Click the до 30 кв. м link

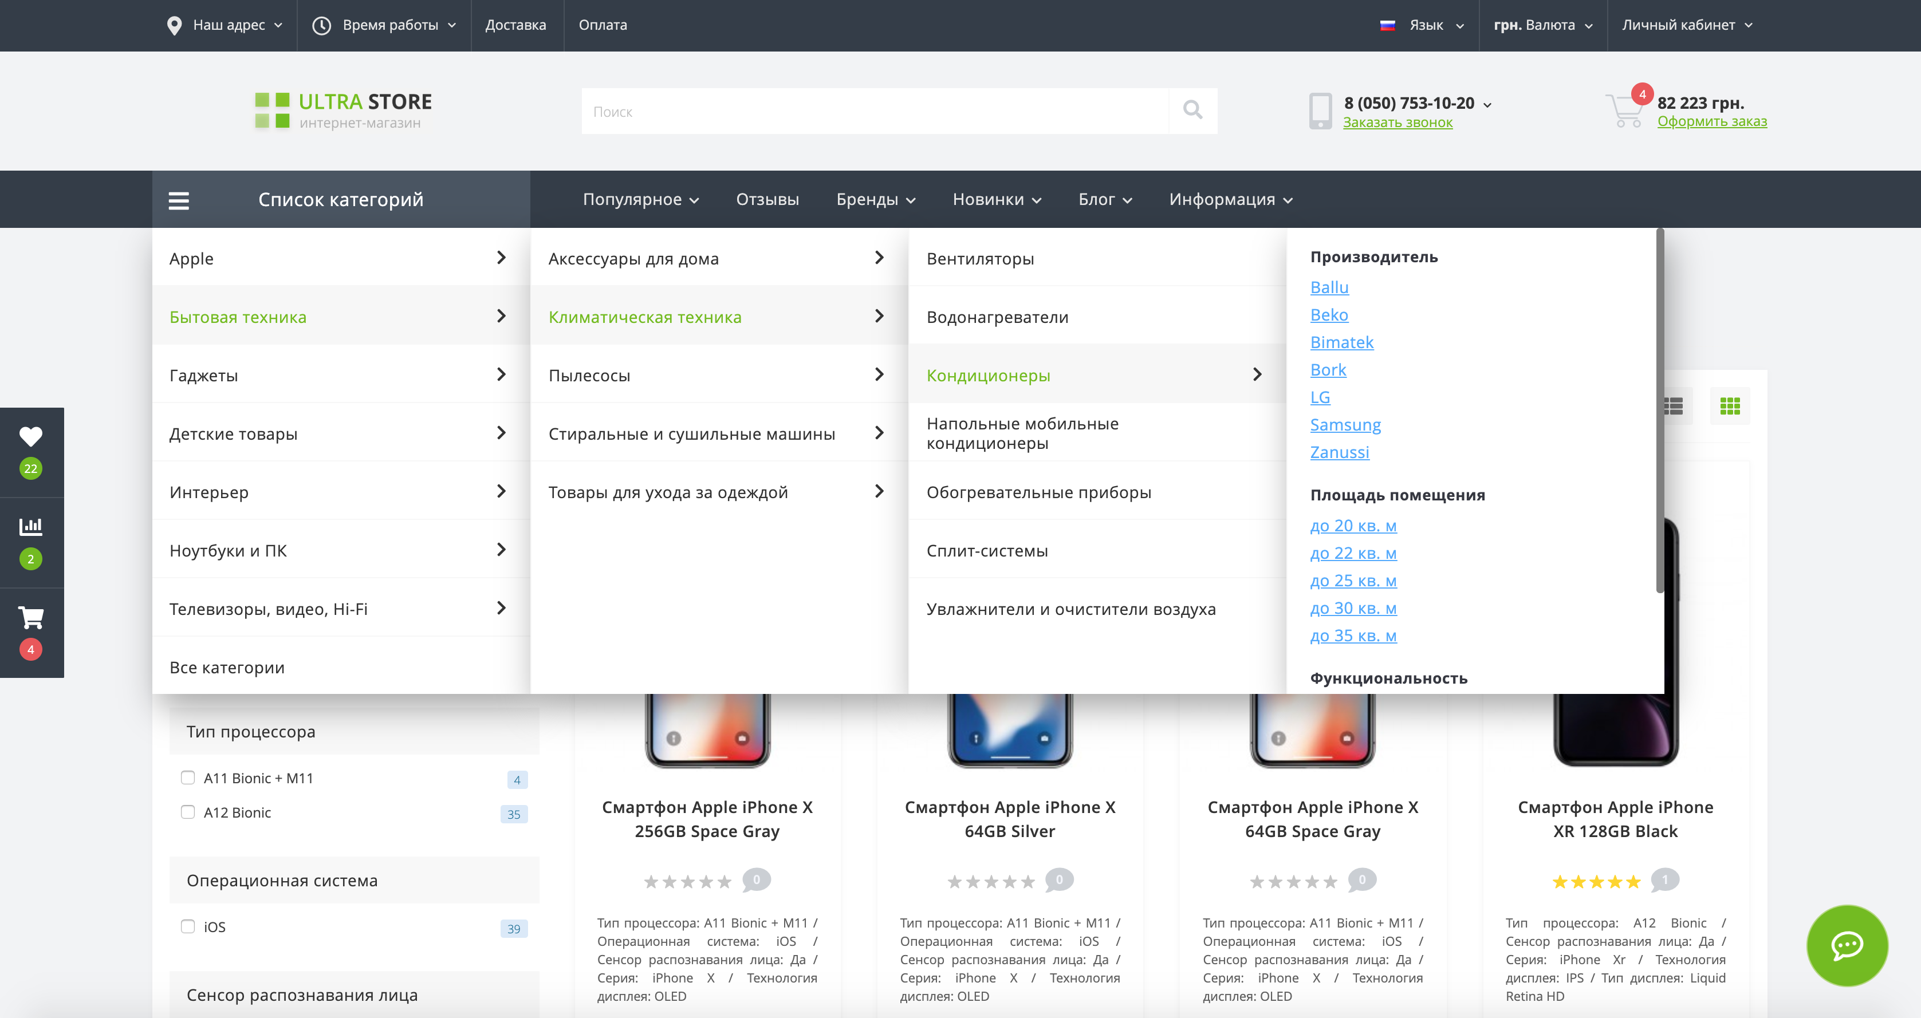coord(1353,608)
